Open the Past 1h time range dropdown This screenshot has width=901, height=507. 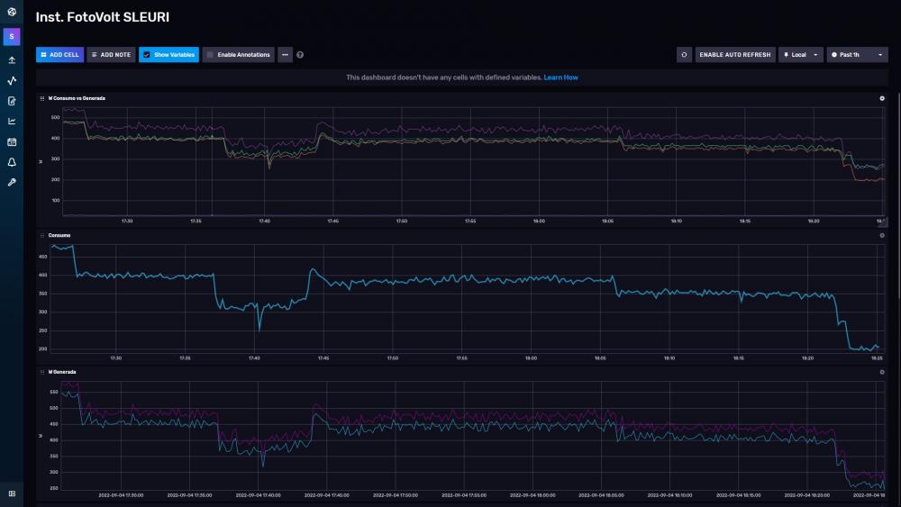coord(858,55)
